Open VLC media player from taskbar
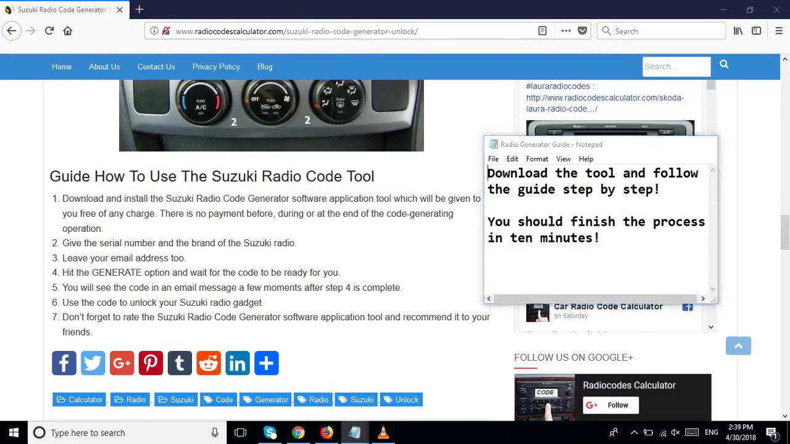 (383, 433)
